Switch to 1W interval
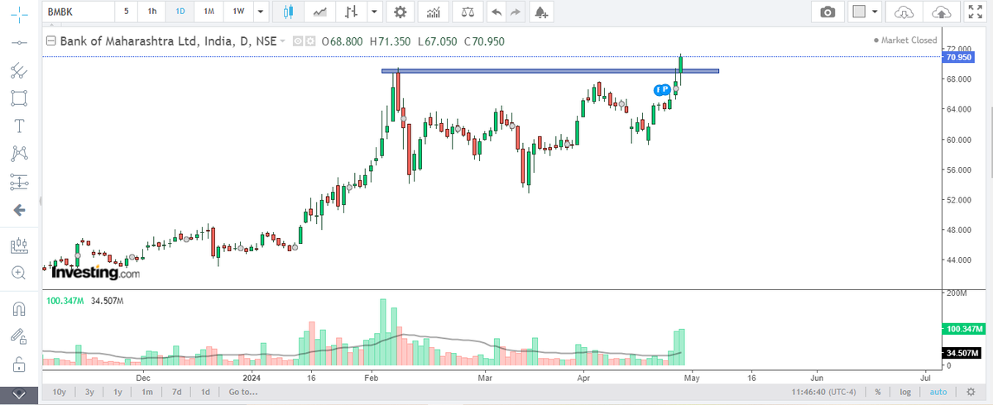993x405 pixels. [x=237, y=12]
